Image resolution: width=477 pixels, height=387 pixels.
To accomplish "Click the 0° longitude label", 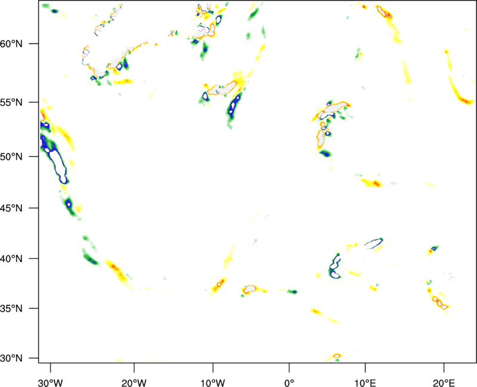I will pos(289,374).
